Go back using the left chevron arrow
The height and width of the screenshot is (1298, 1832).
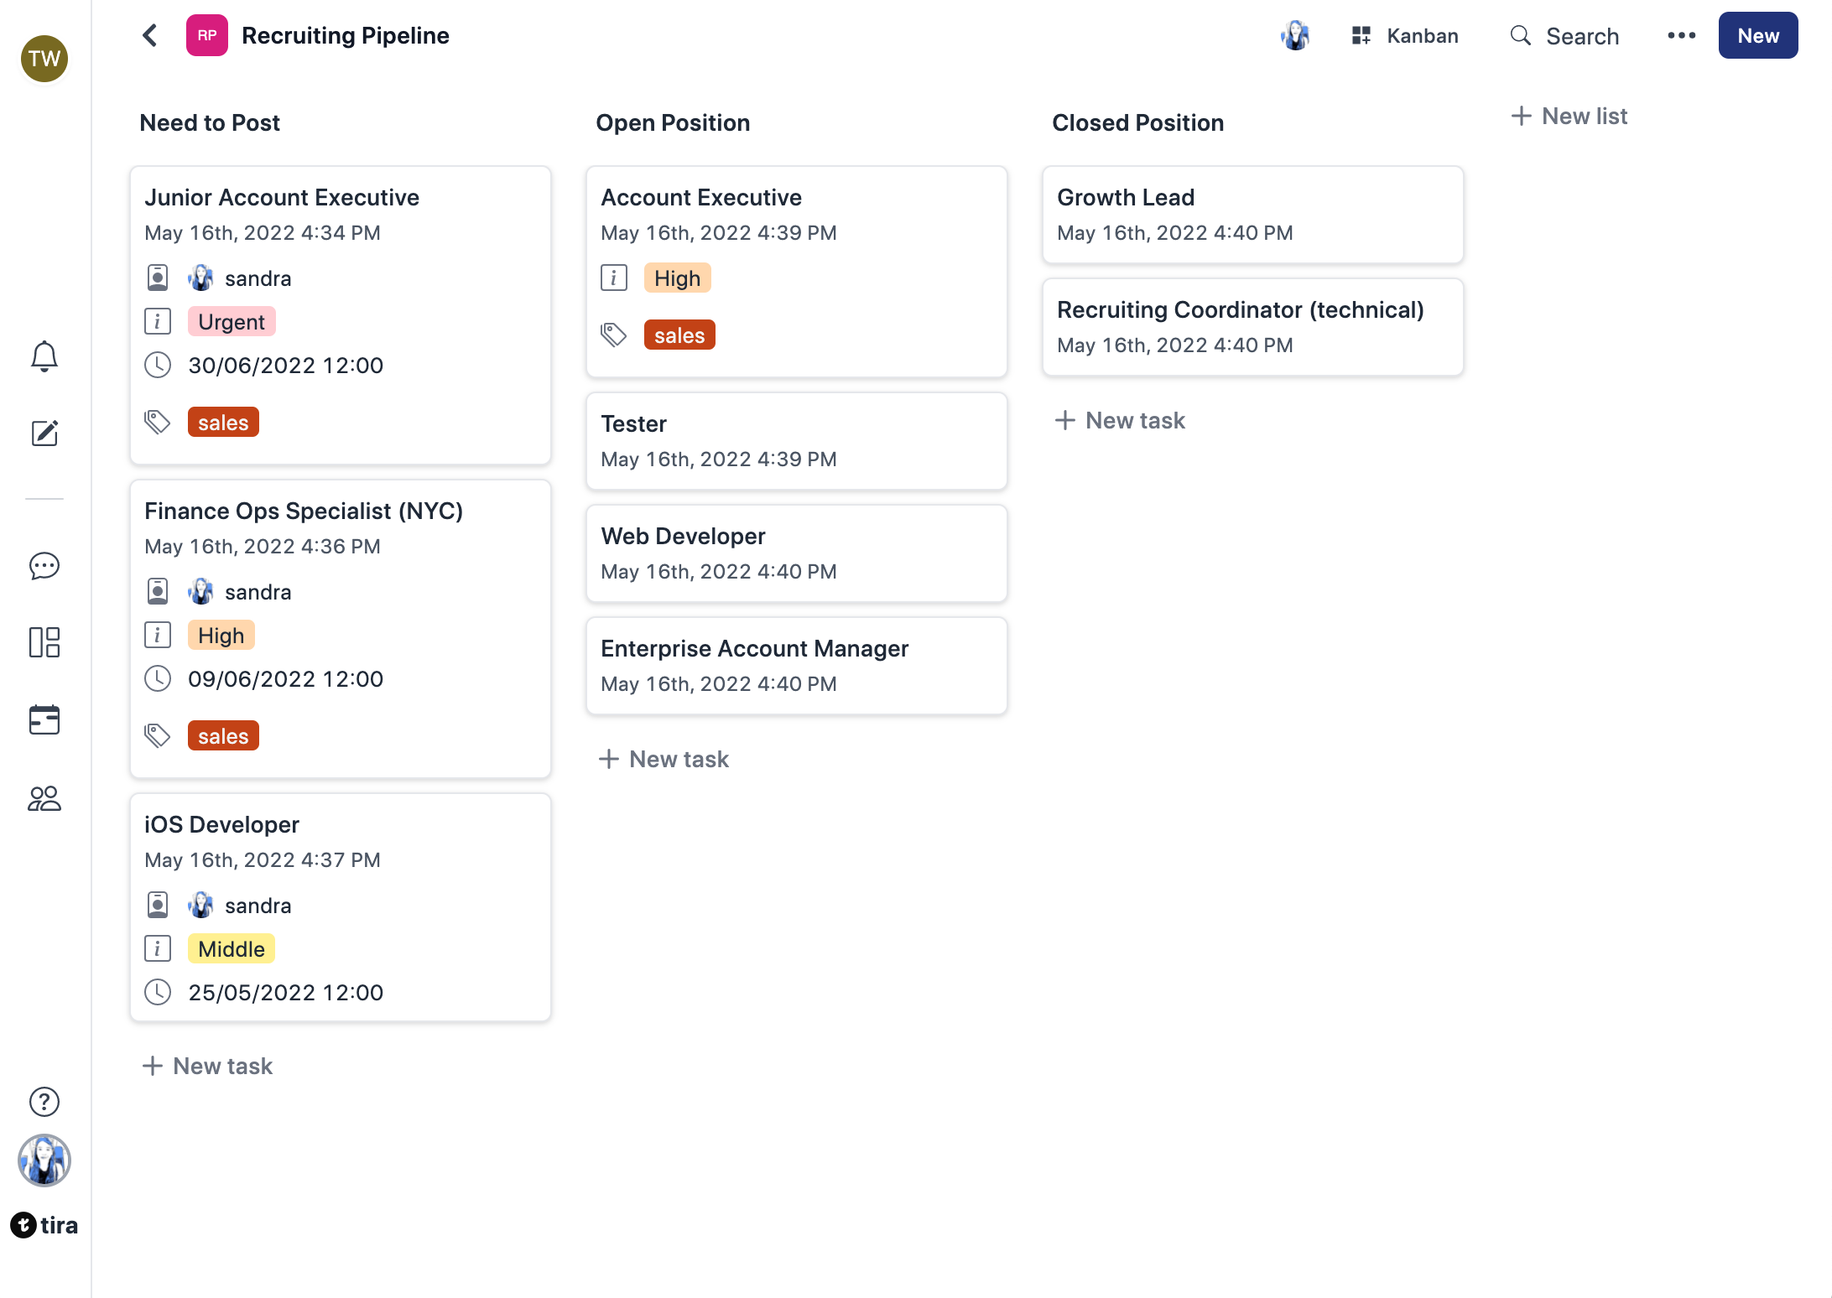click(x=150, y=35)
